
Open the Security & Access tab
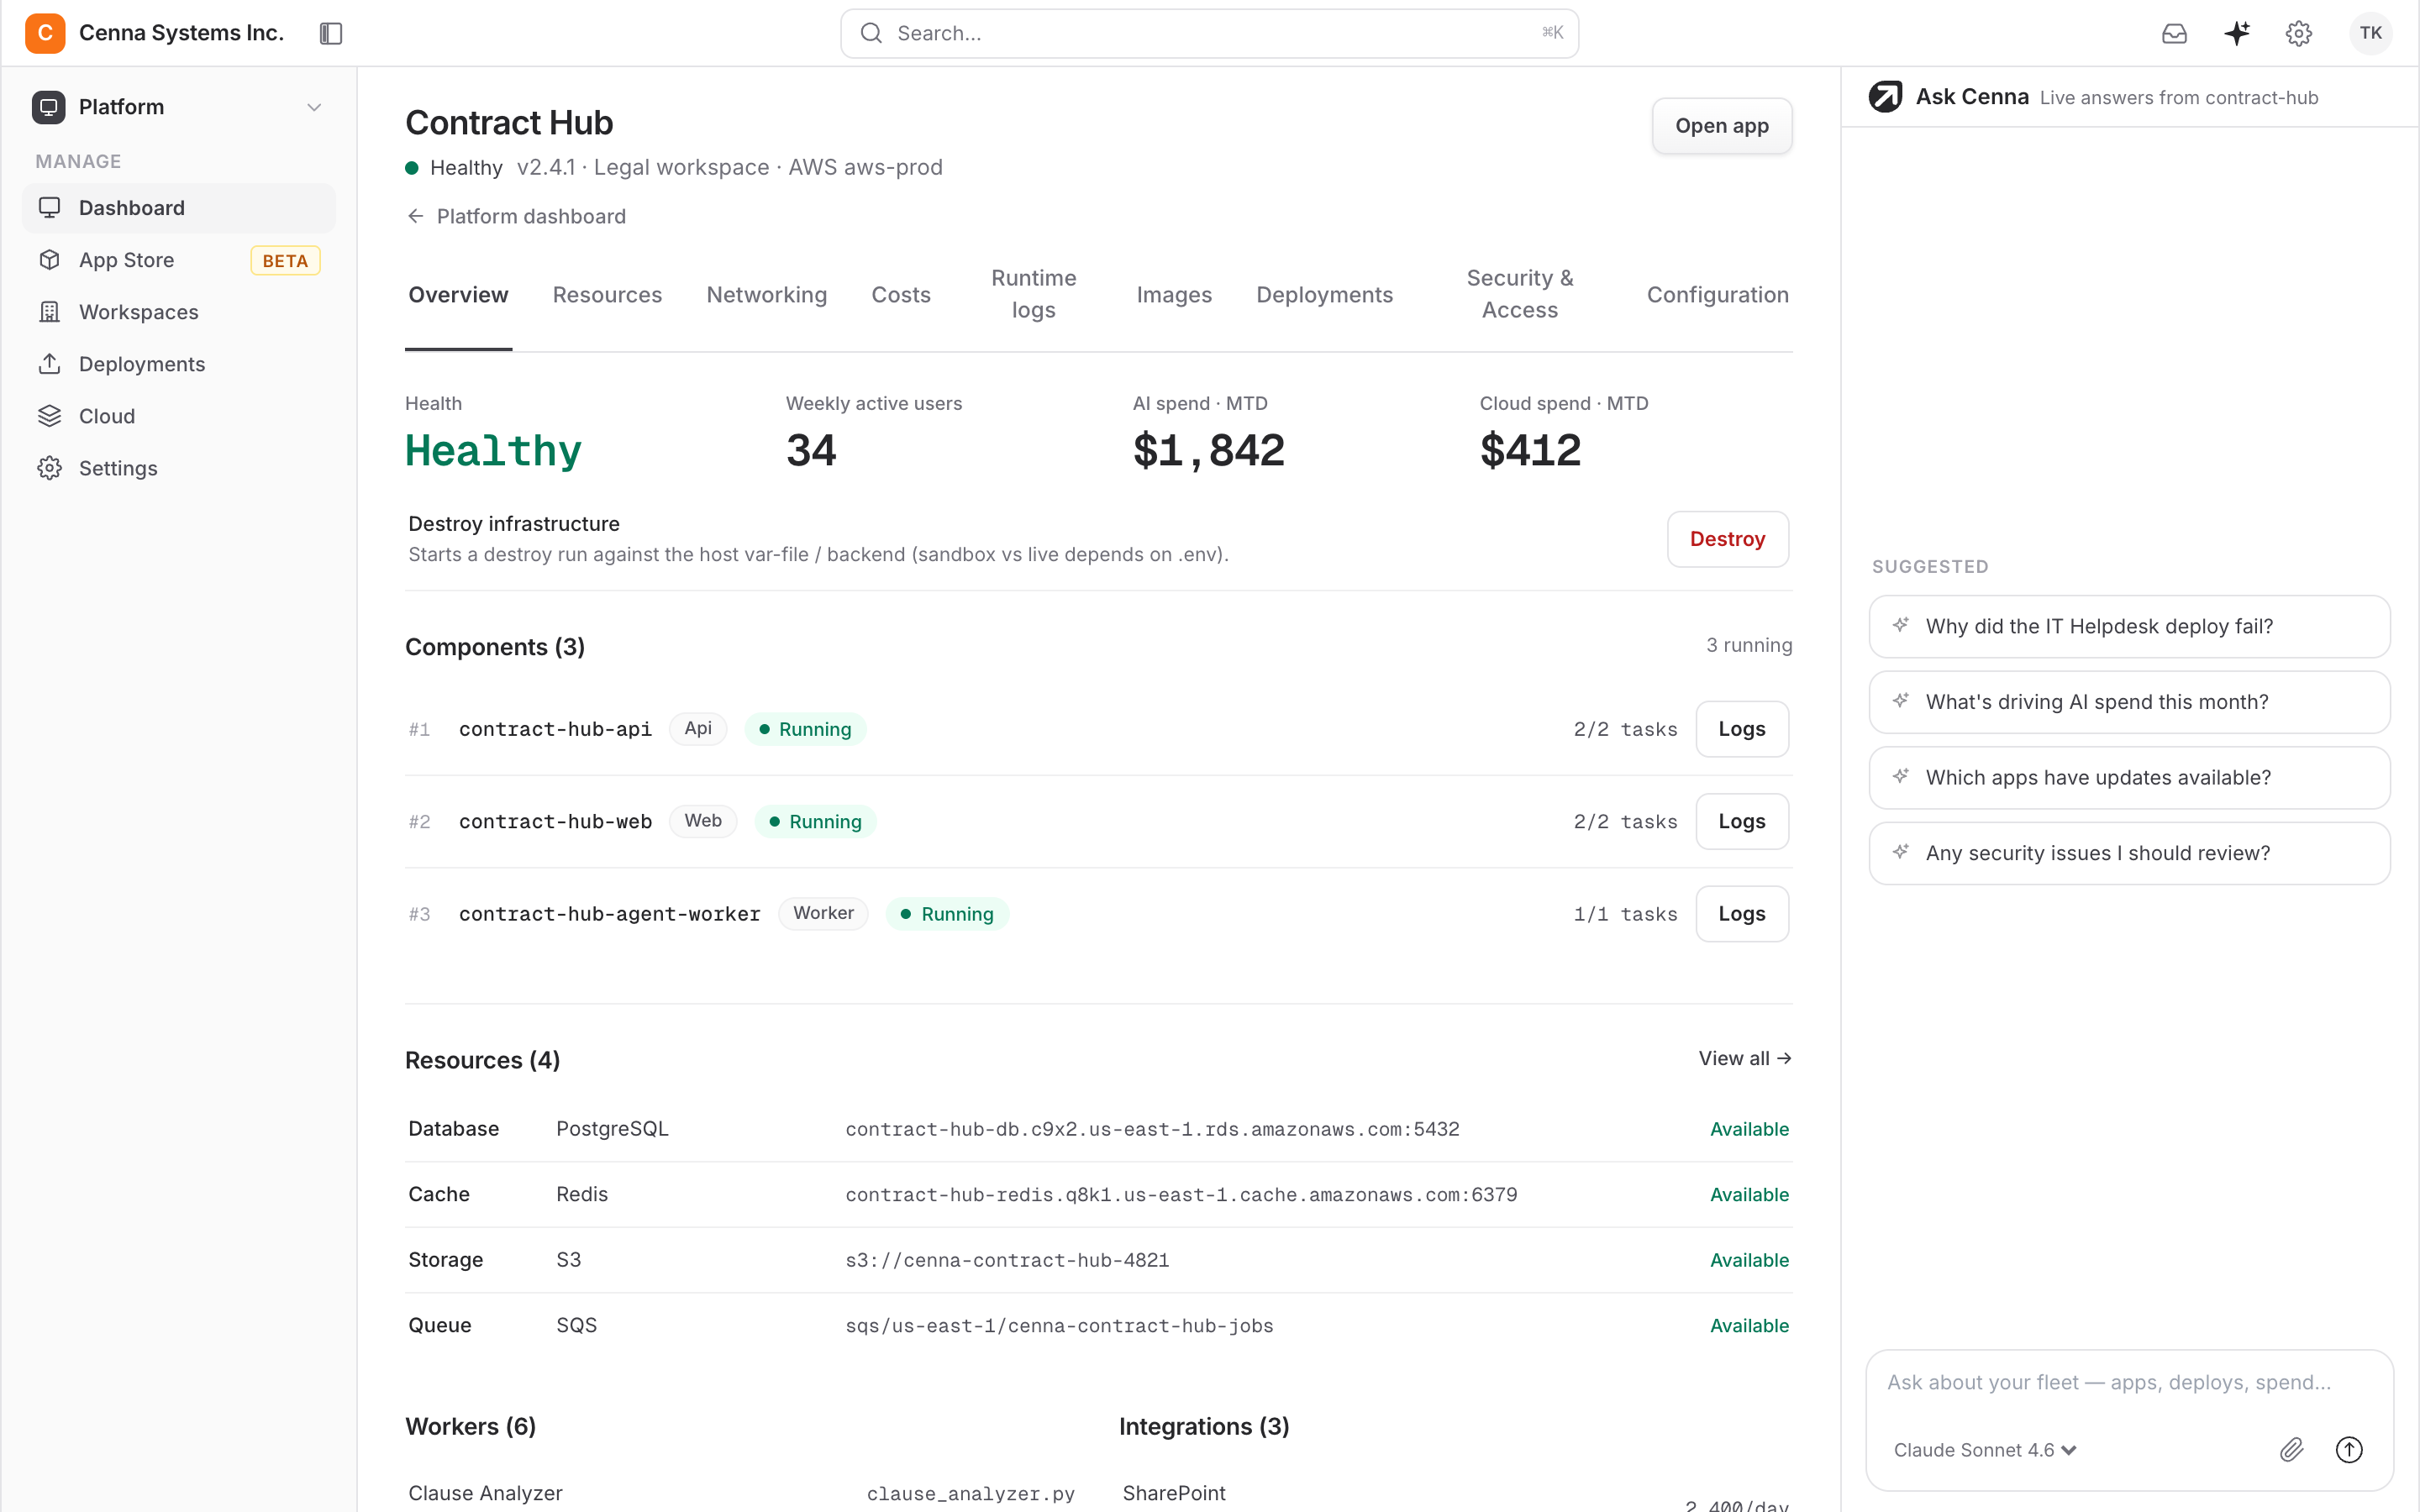click(x=1519, y=294)
